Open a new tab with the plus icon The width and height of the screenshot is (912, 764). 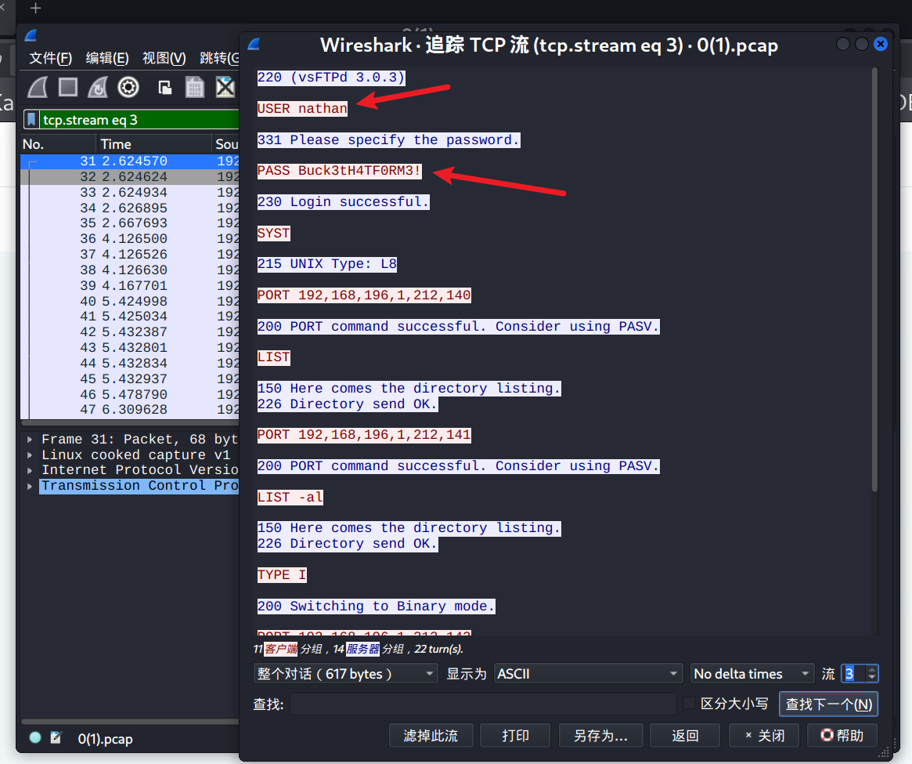35,8
